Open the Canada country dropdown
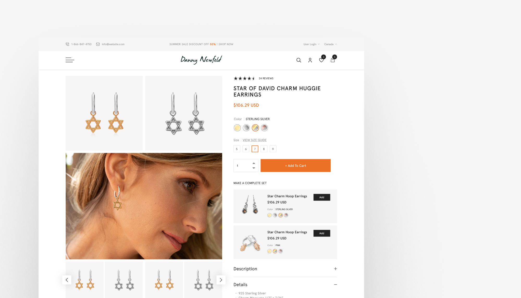 331,44
